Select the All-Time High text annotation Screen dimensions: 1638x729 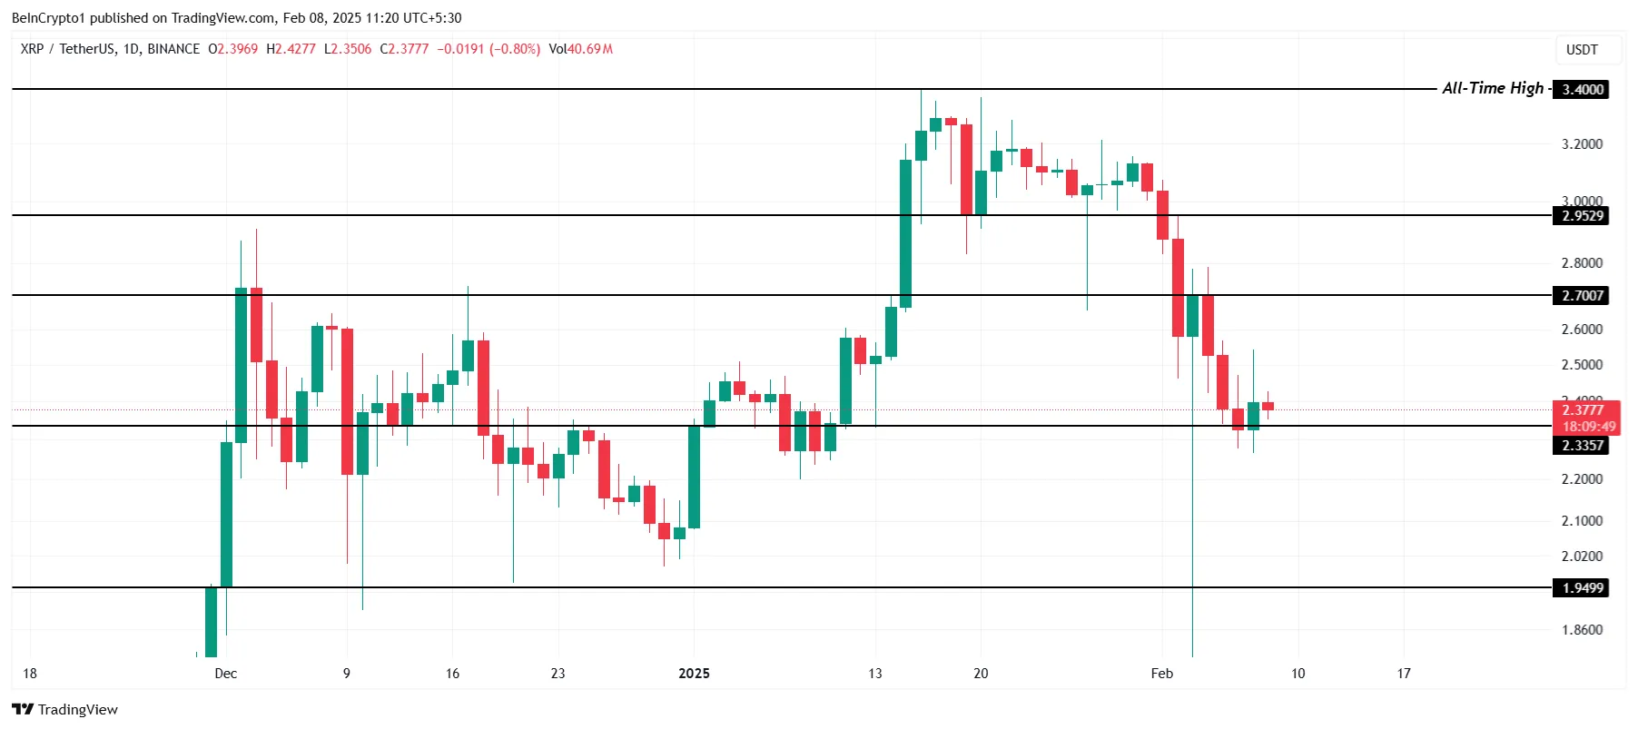pyautogui.click(x=1492, y=88)
